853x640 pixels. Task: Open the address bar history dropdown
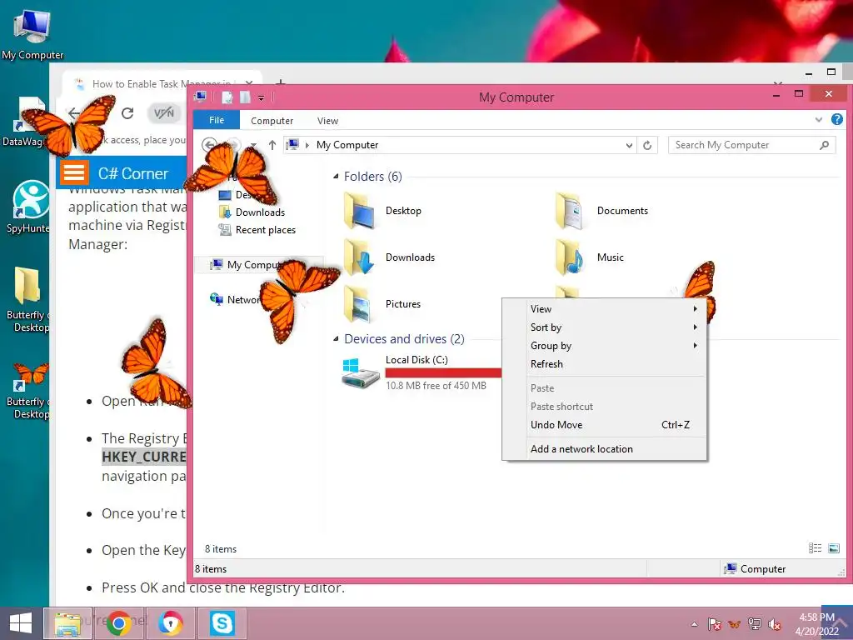pyautogui.click(x=629, y=145)
